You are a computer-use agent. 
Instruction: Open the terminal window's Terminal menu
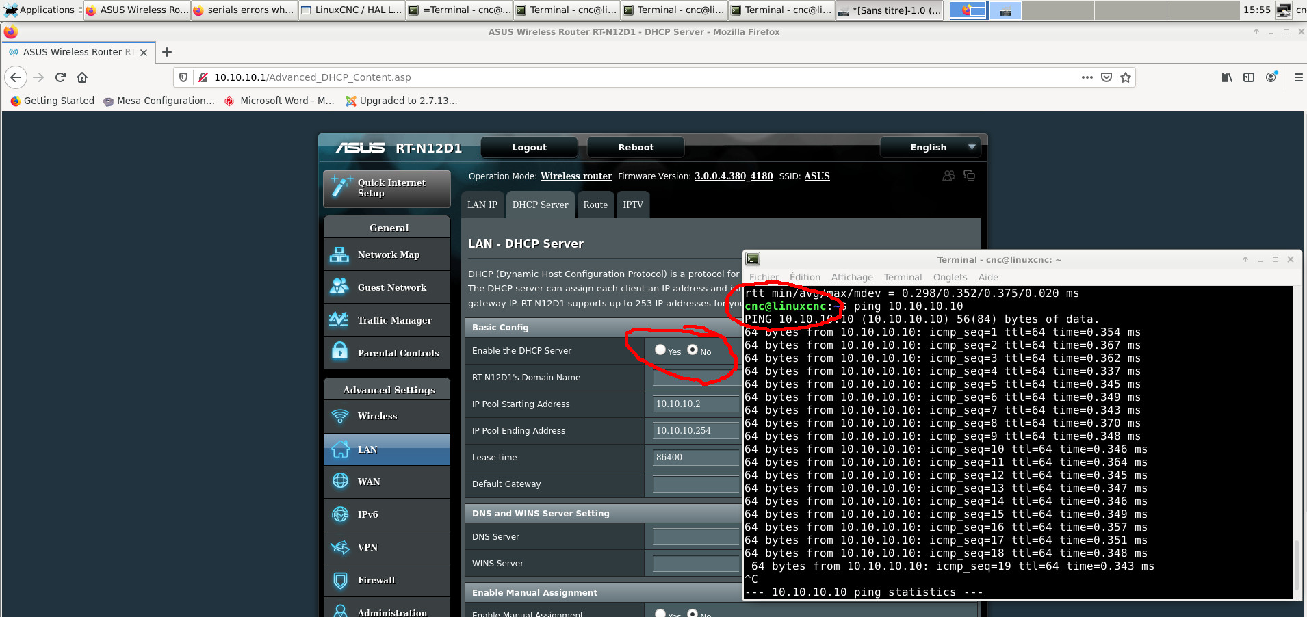[x=903, y=277]
